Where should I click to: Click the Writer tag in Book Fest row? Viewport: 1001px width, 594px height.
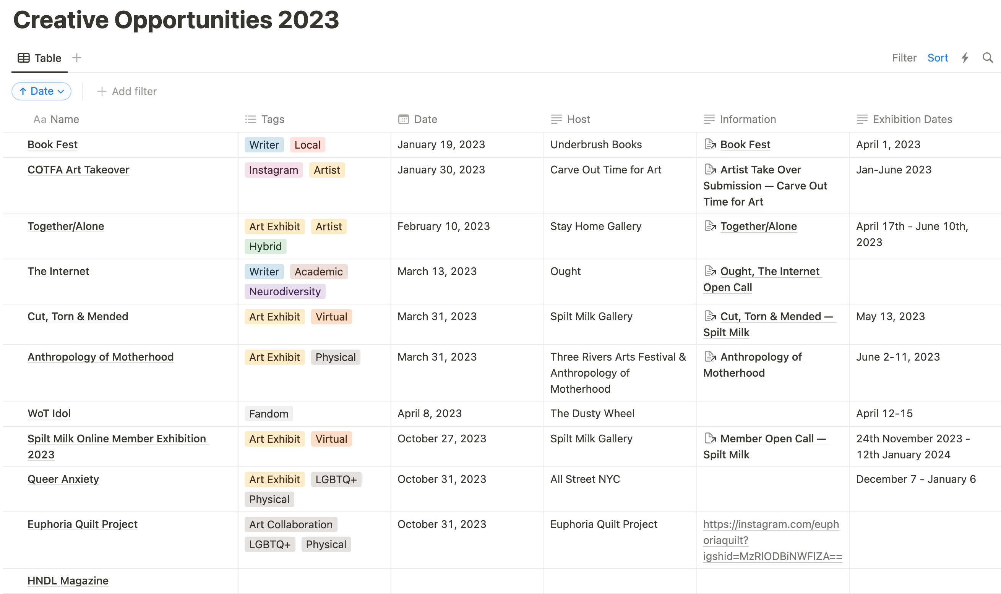(x=264, y=144)
